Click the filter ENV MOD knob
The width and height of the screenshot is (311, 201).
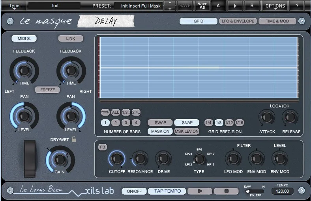(257, 158)
